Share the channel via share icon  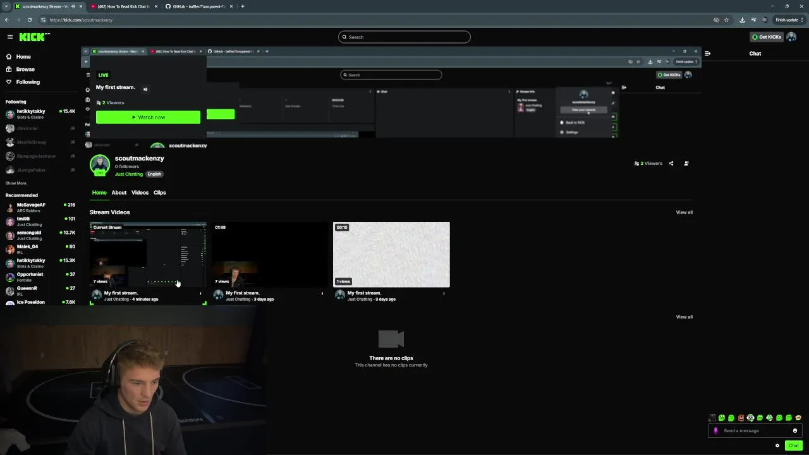pos(671,164)
